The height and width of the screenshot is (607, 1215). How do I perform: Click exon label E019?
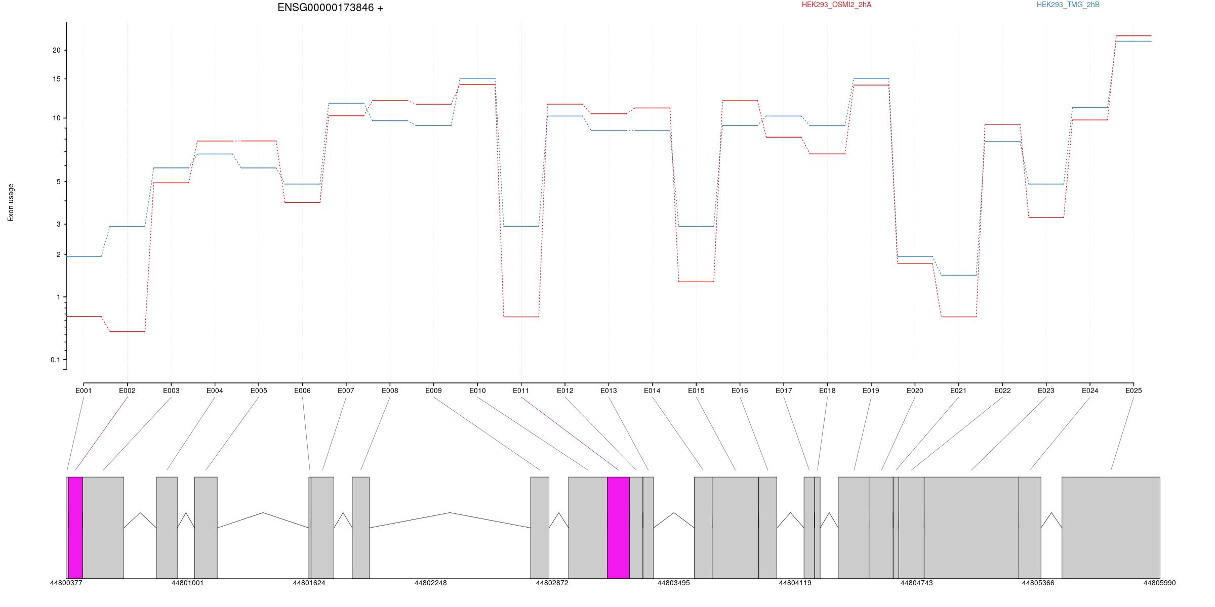871,391
